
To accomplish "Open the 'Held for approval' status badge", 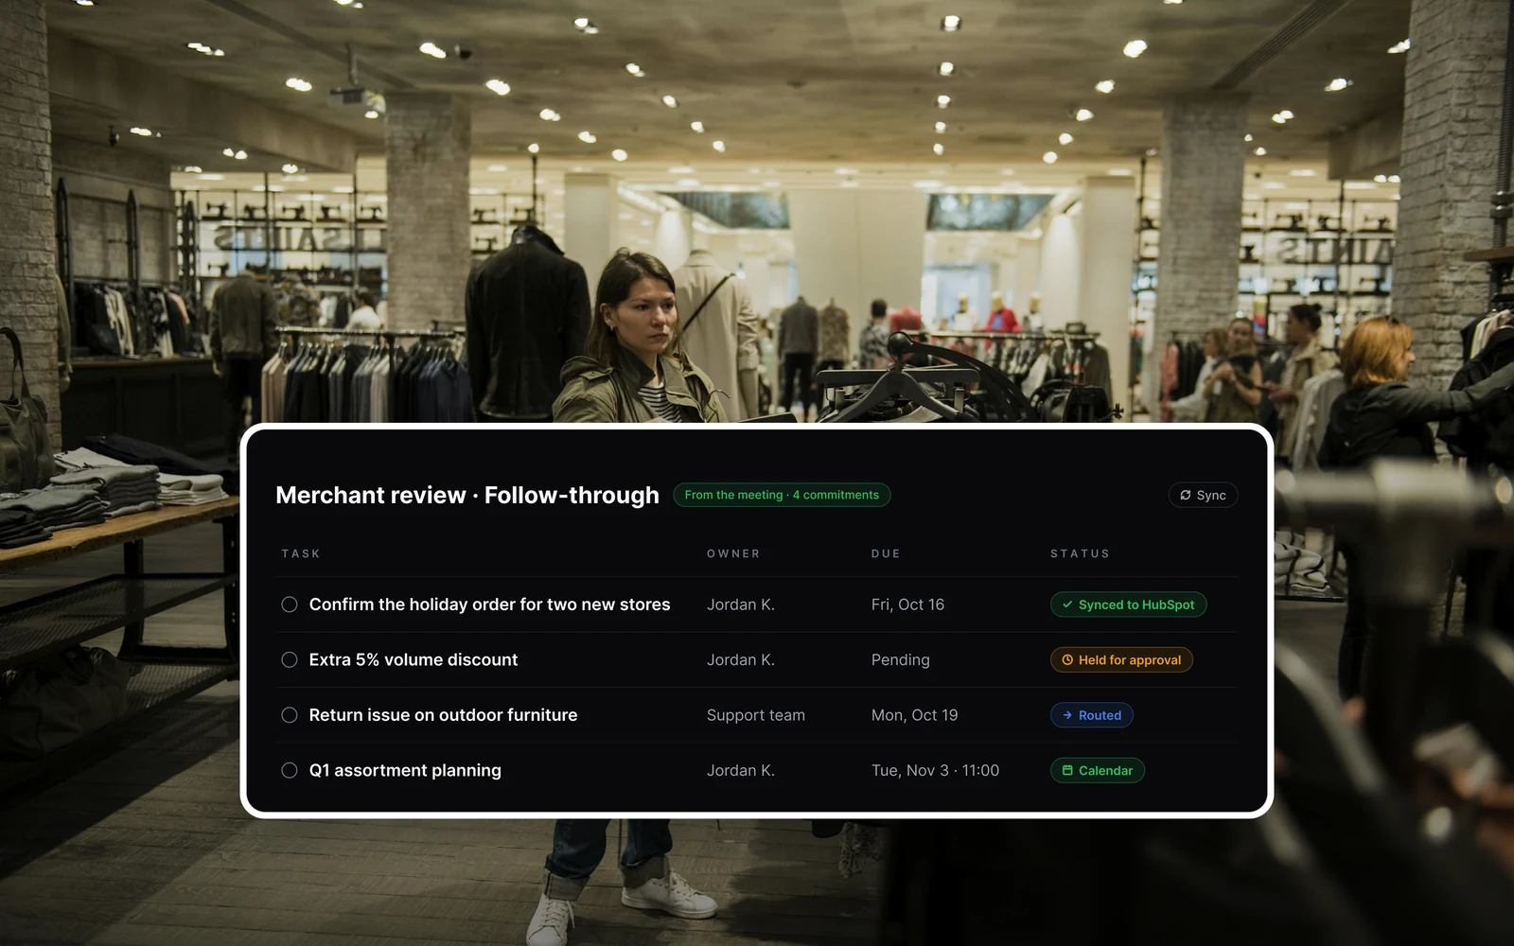I will [1121, 659].
